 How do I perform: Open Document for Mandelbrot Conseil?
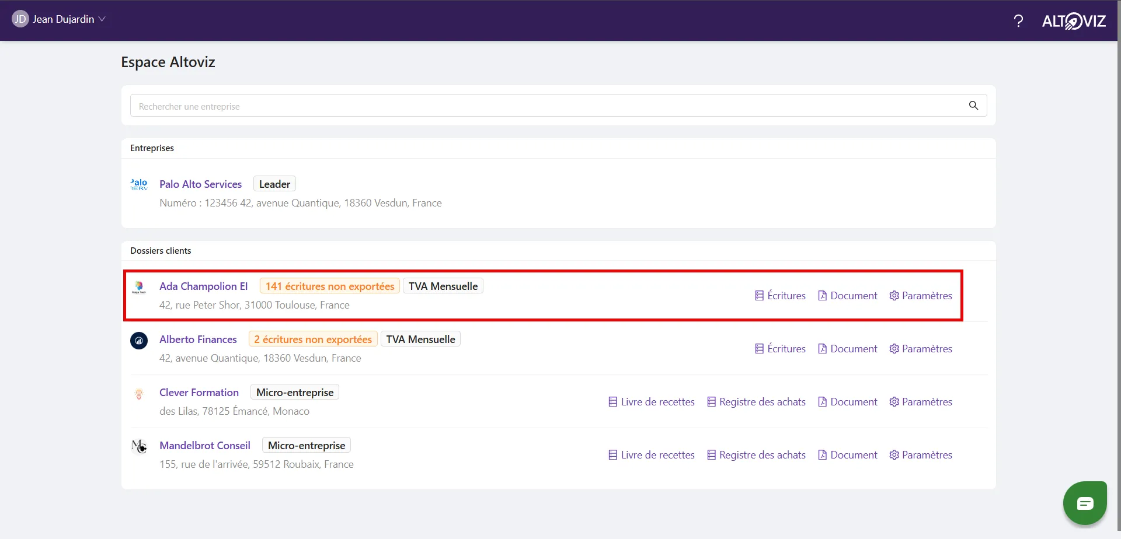848,455
